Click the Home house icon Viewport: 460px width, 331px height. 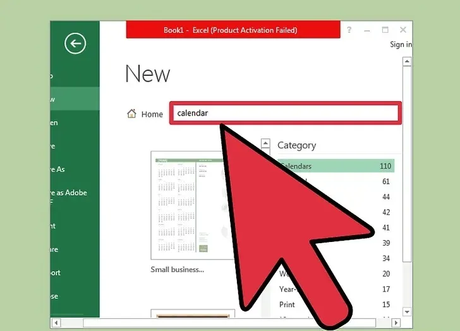tap(131, 114)
